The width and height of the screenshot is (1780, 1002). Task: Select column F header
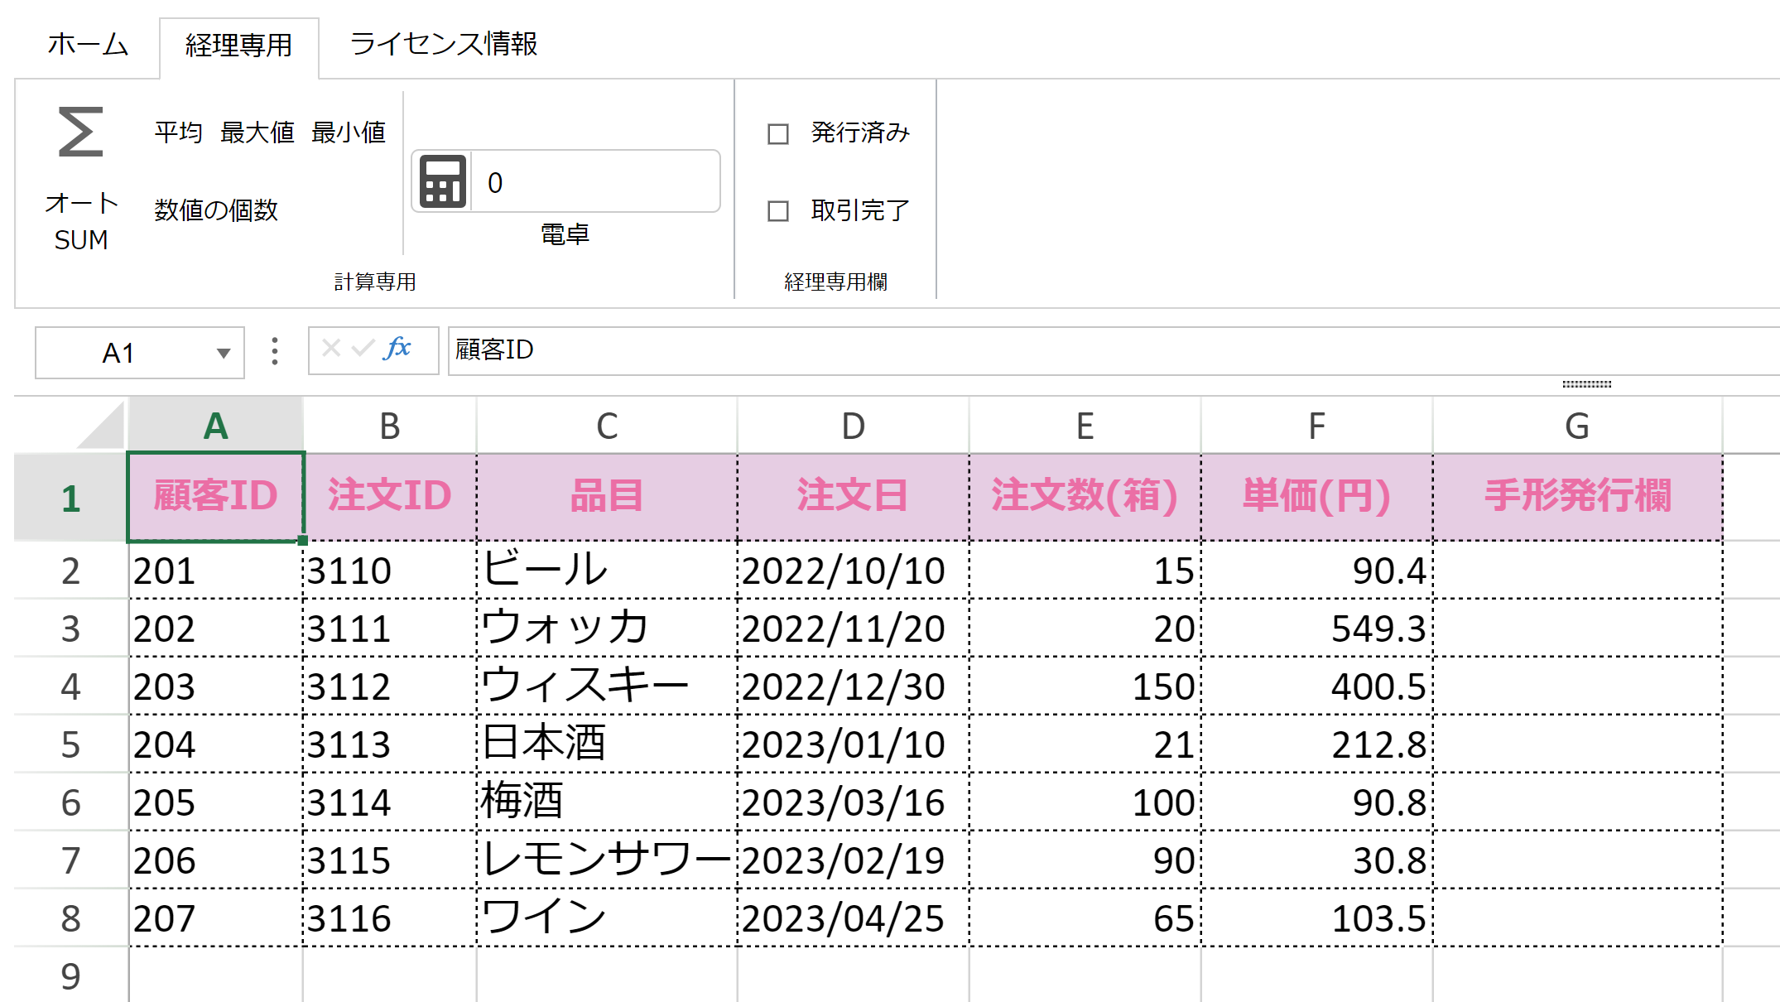tap(1317, 426)
